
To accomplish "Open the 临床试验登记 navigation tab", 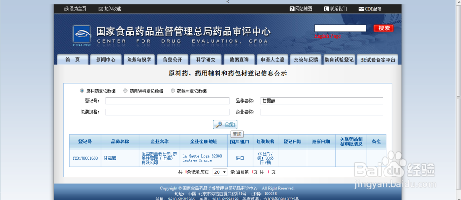I will (339, 59).
